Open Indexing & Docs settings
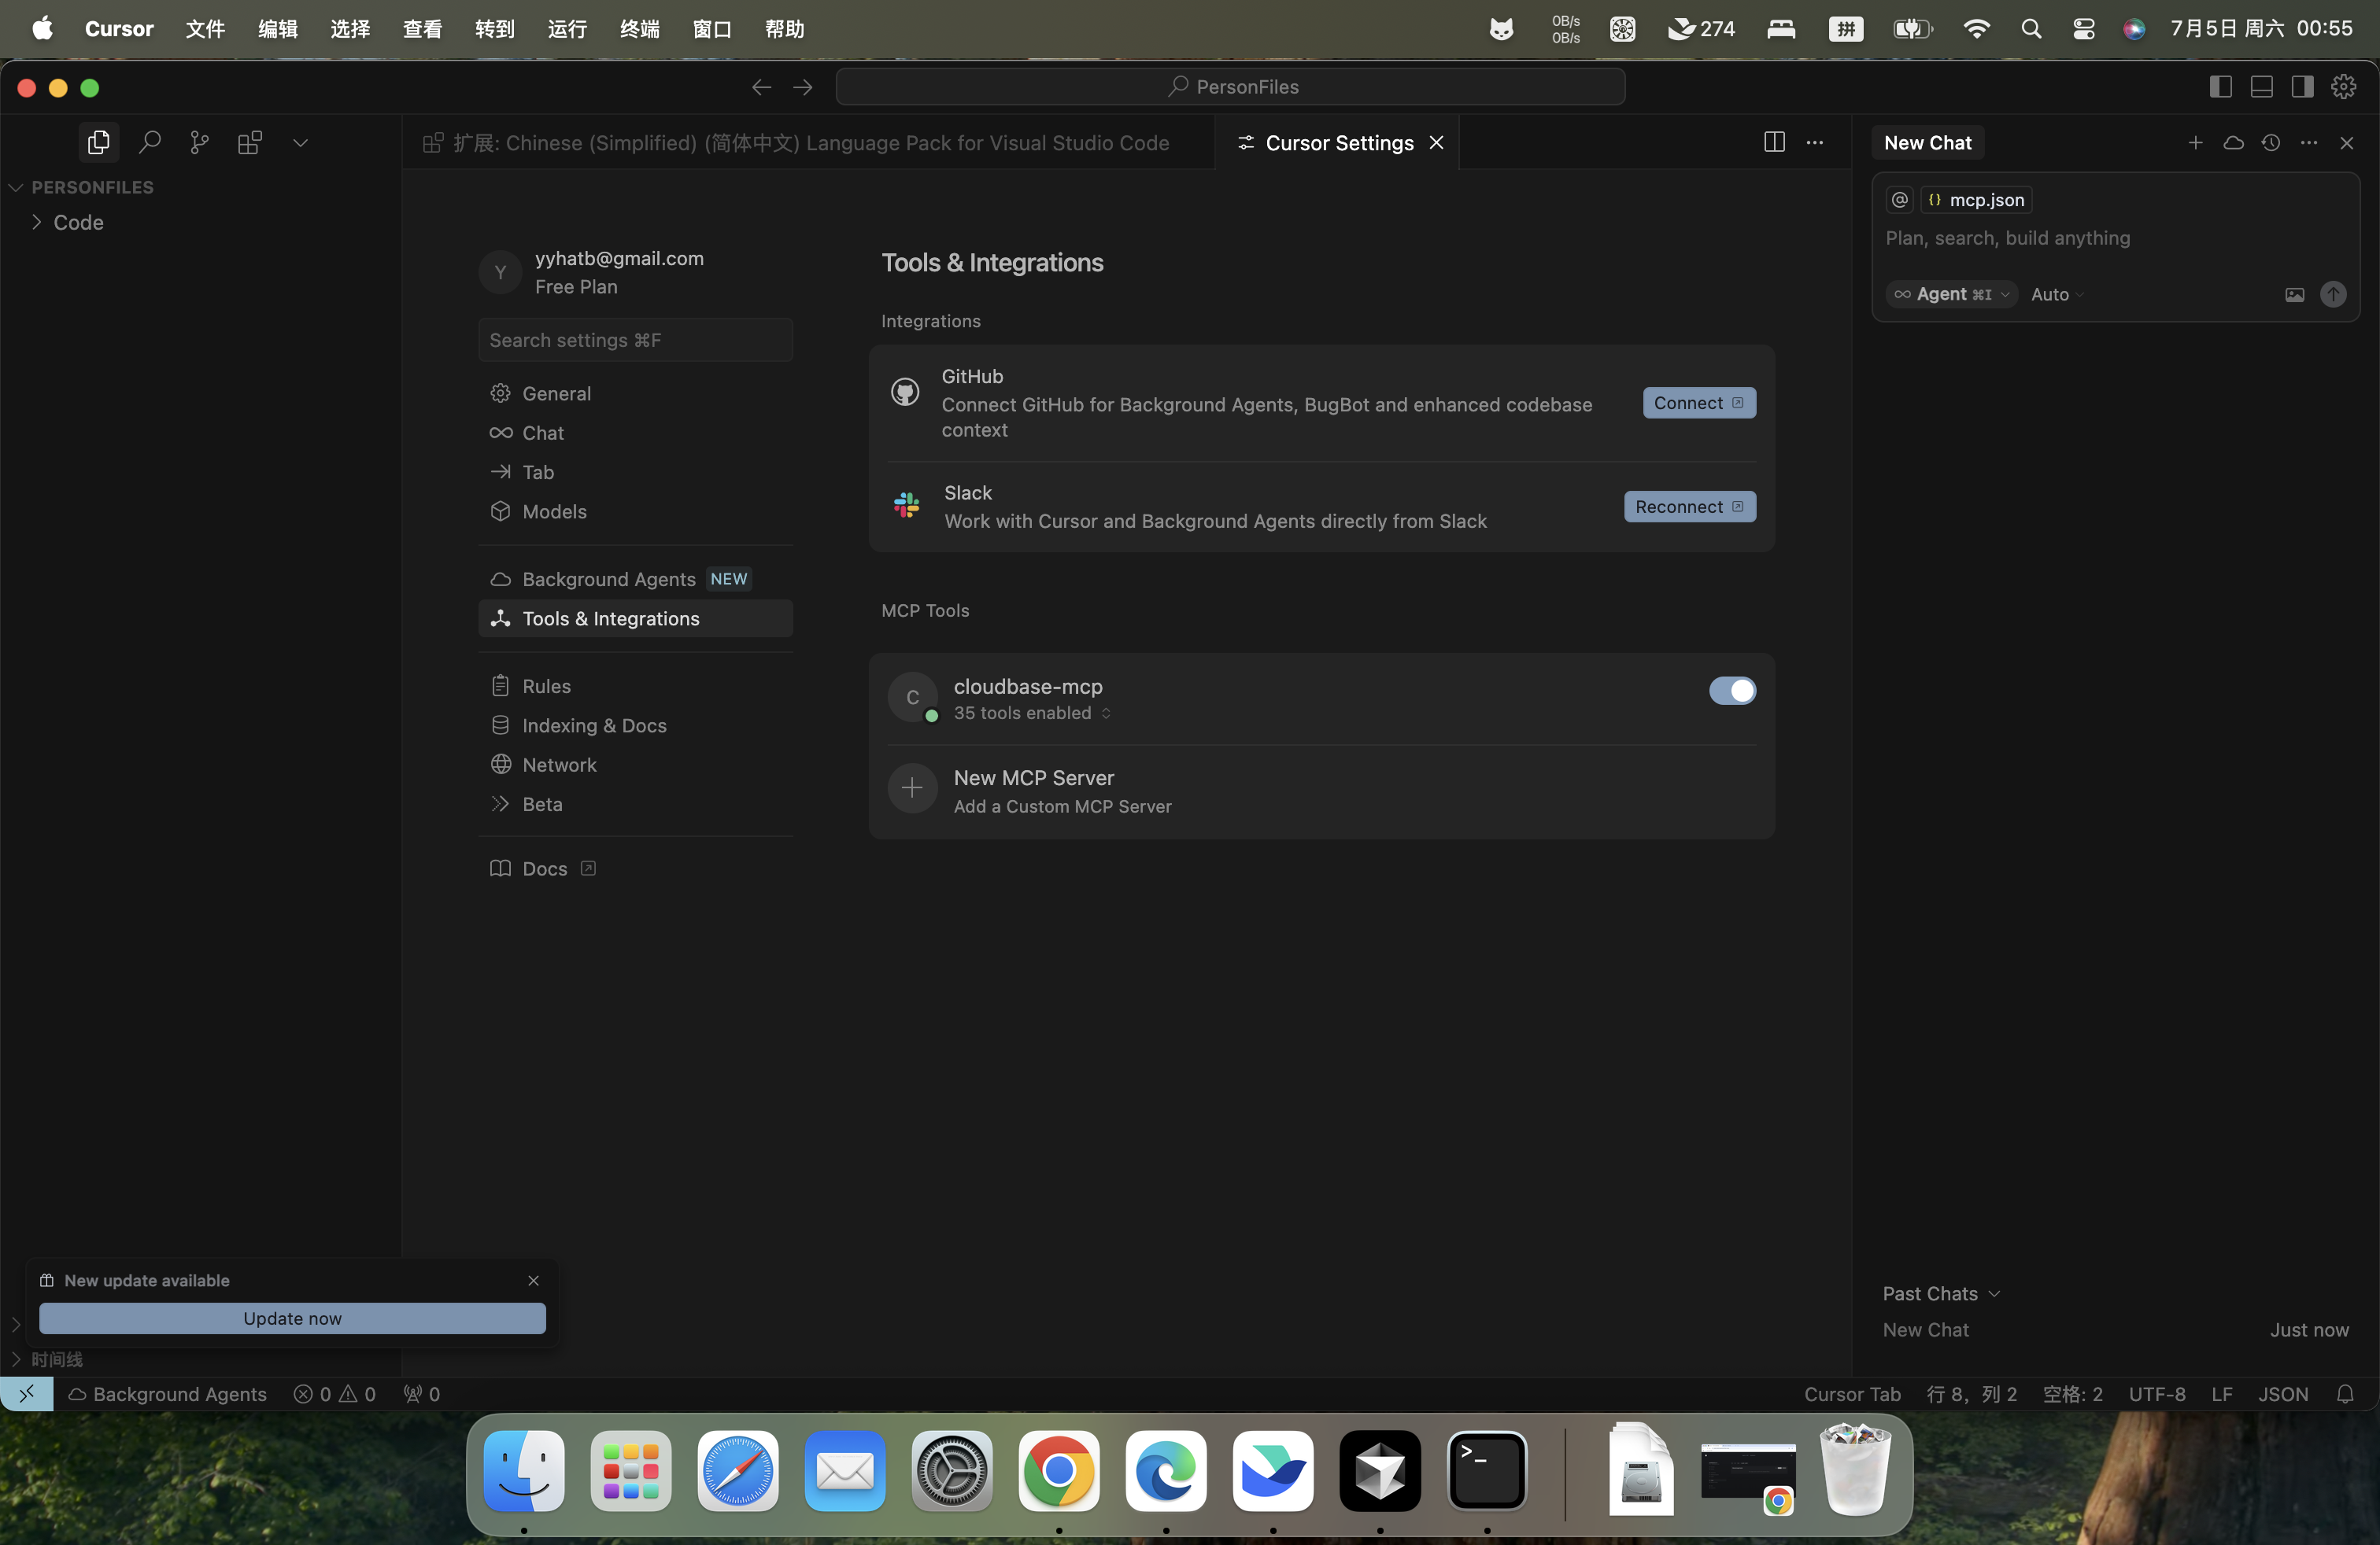This screenshot has height=1545, width=2380. click(x=635, y=725)
